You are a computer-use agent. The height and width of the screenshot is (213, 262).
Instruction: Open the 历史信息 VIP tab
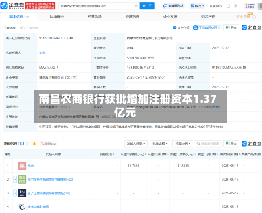(246, 16)
